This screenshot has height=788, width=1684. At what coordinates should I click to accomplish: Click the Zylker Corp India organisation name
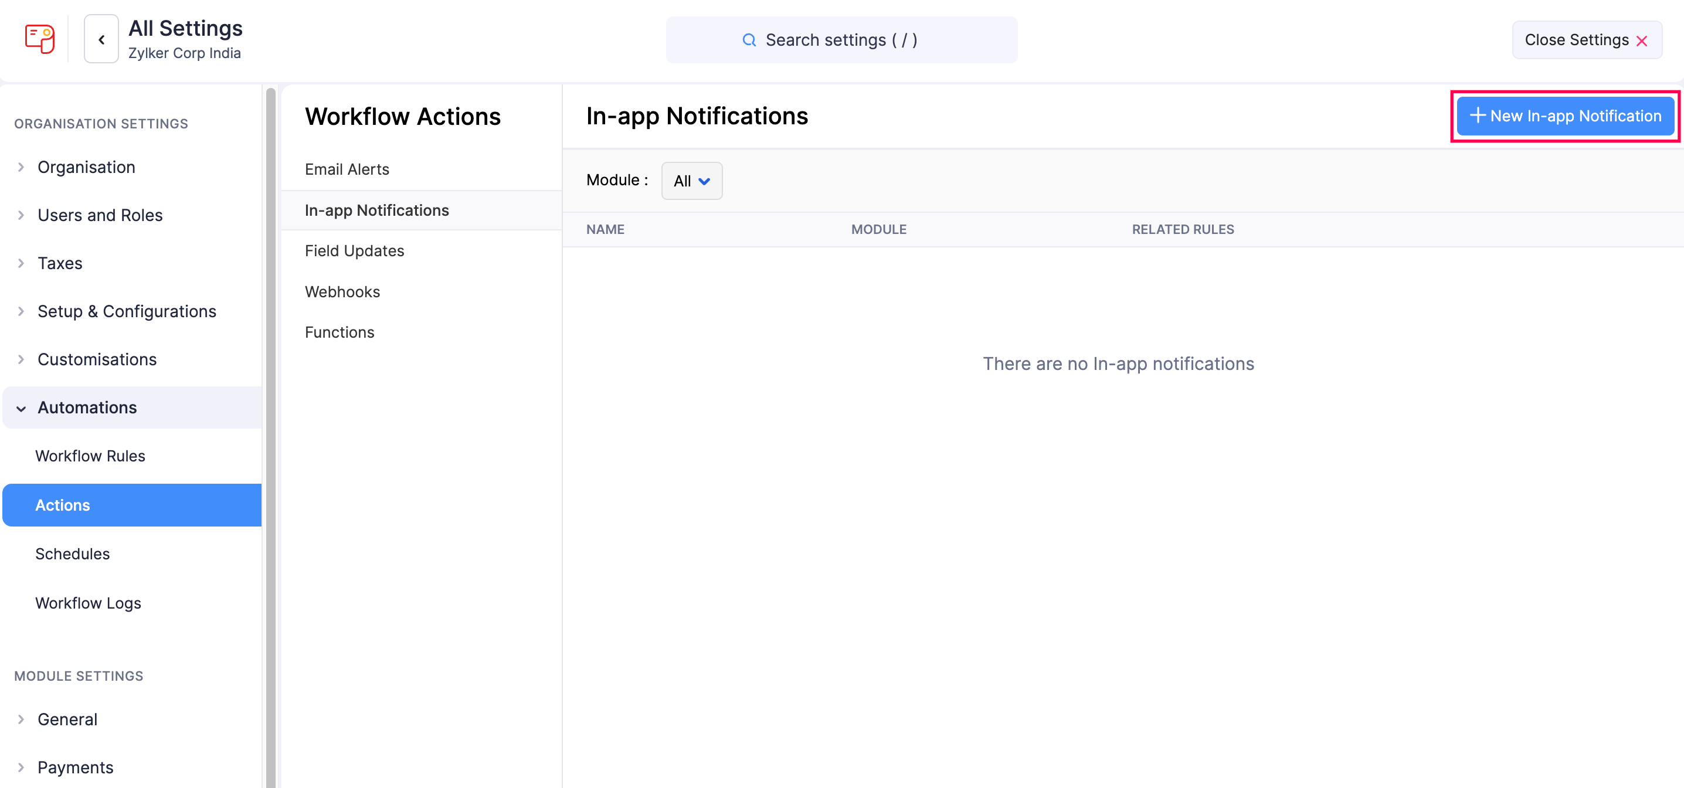click(184, 53)
